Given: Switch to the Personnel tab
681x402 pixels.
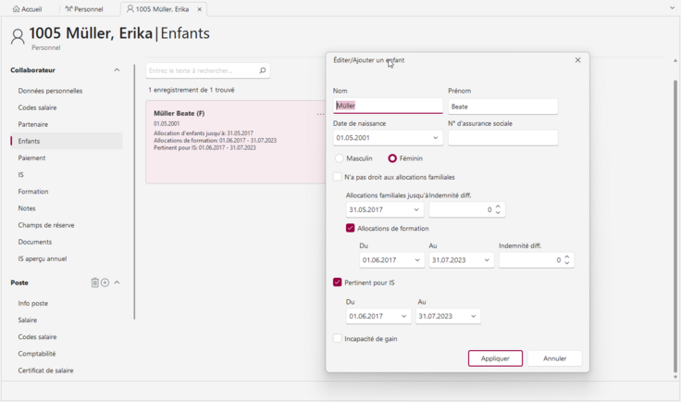Looking at the screenshot, I should [84, 9].
